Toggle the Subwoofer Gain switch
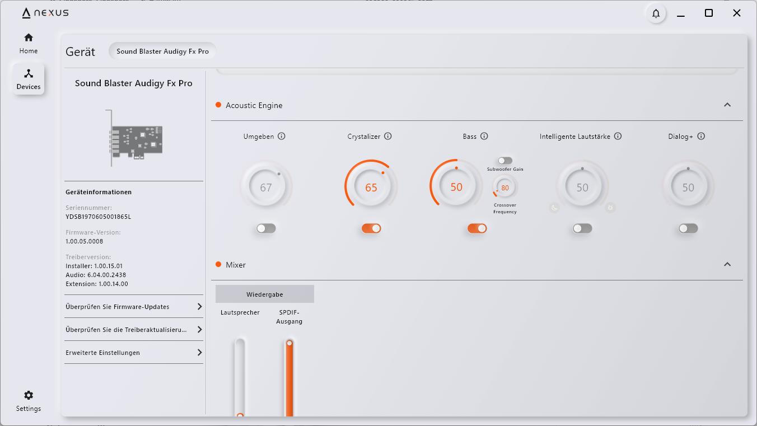The height and width of the screenshot is (426, 757). point(505,161)
